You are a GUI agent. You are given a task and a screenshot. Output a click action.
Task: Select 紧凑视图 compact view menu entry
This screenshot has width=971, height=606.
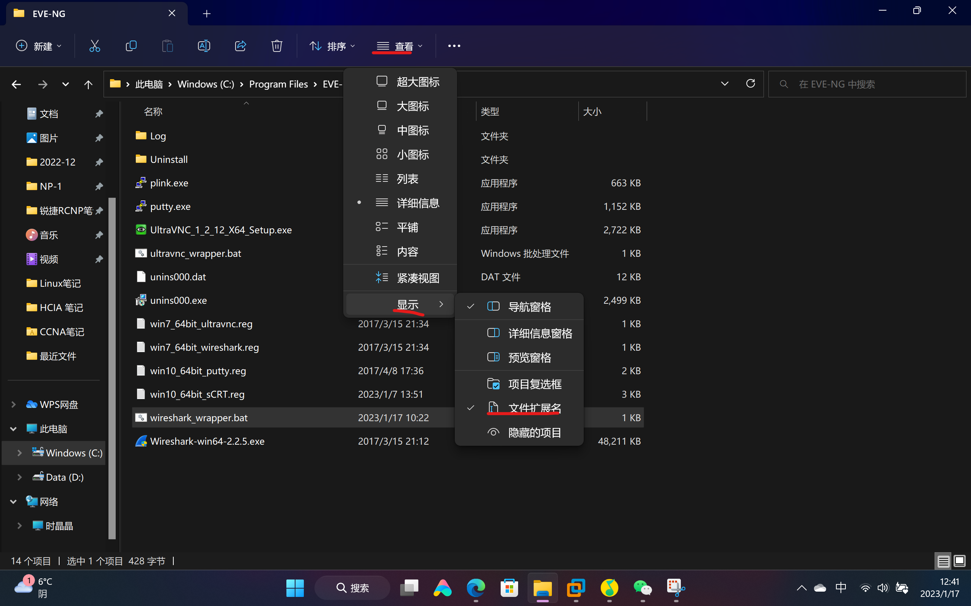coord(417,278)
